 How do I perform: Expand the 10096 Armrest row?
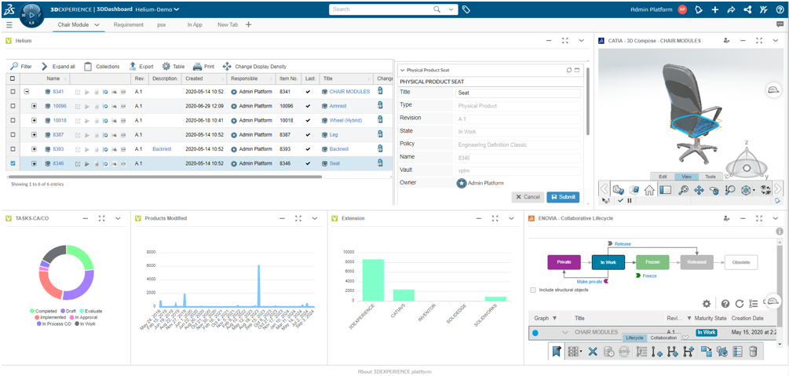34,106
